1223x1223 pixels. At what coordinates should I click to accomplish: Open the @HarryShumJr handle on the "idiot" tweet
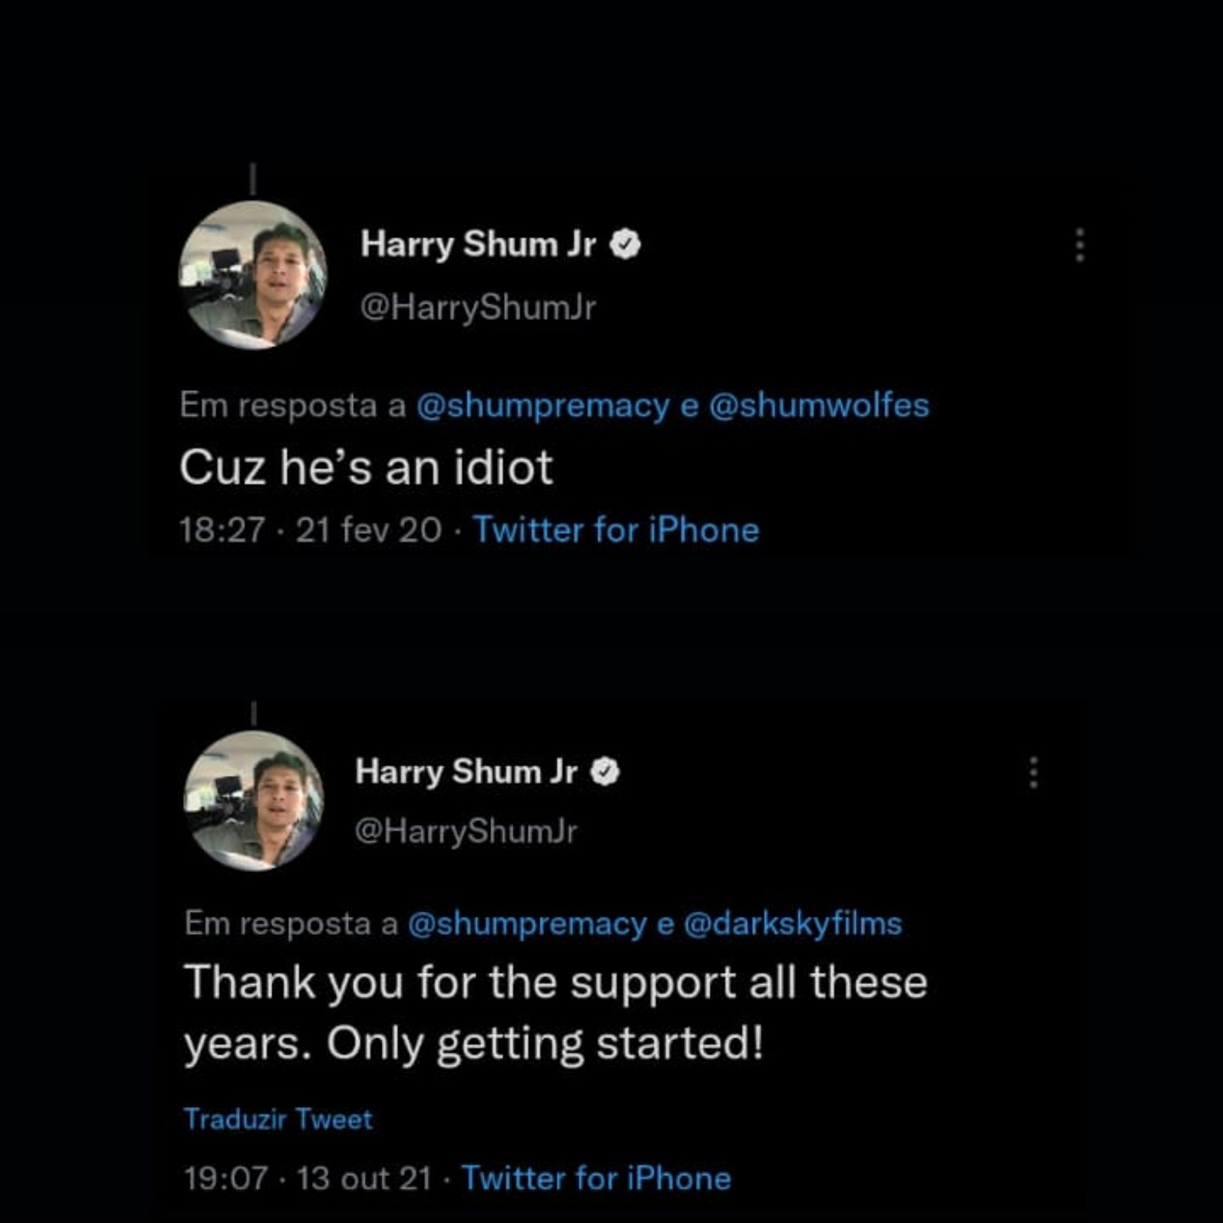478,308
